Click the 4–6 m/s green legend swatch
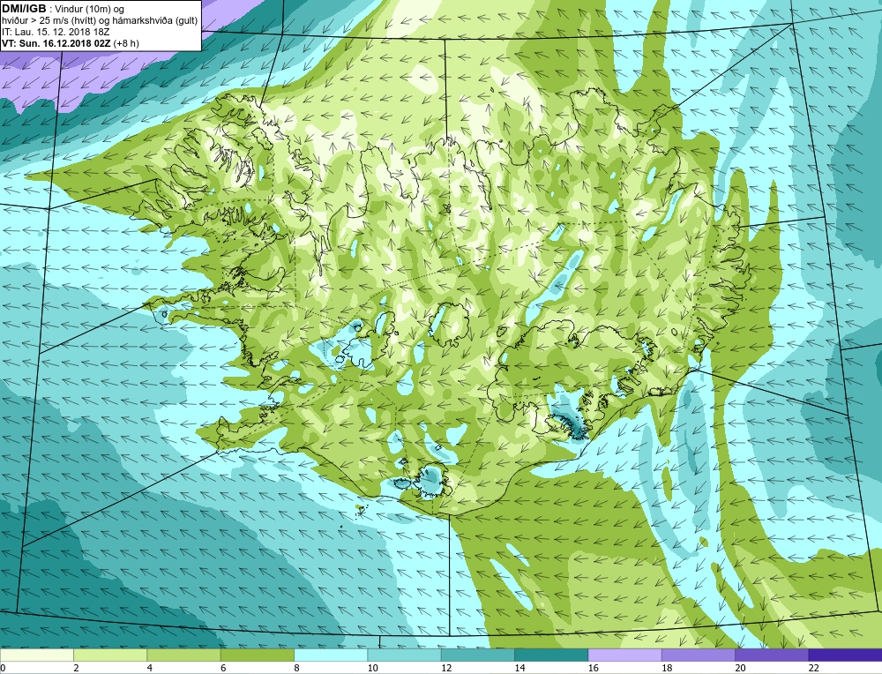Viewport: 882px width, 674px height. pyautogui.click(x=184, y=655)
